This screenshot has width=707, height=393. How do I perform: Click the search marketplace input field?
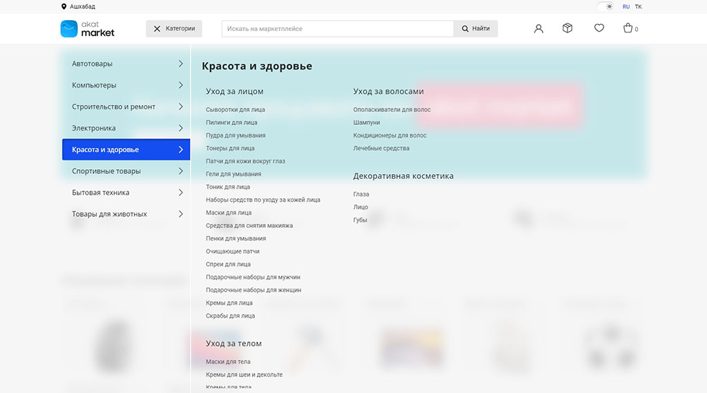337,29
